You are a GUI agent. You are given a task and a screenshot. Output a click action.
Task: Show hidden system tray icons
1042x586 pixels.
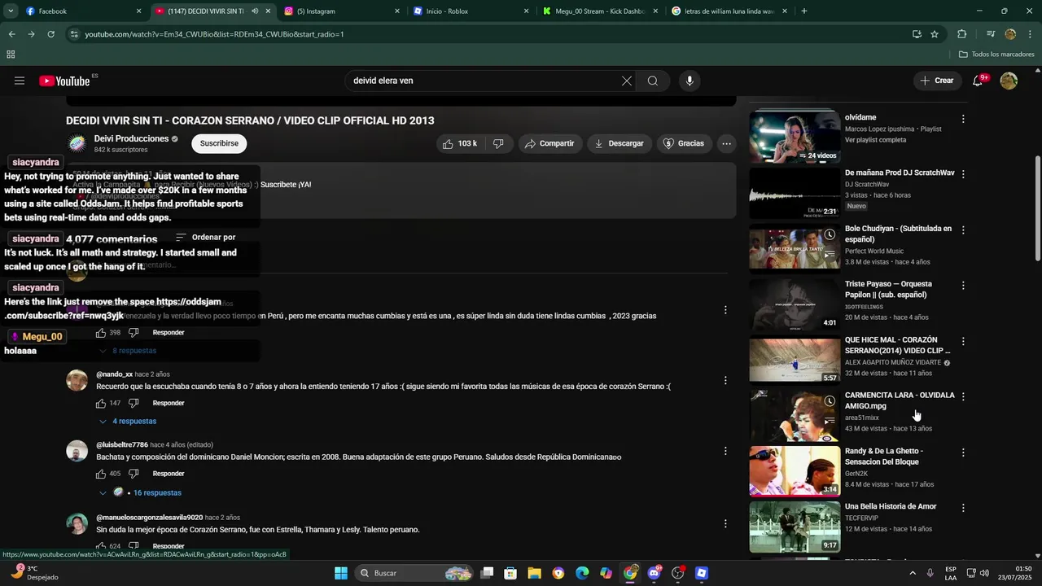pos(912,573)
